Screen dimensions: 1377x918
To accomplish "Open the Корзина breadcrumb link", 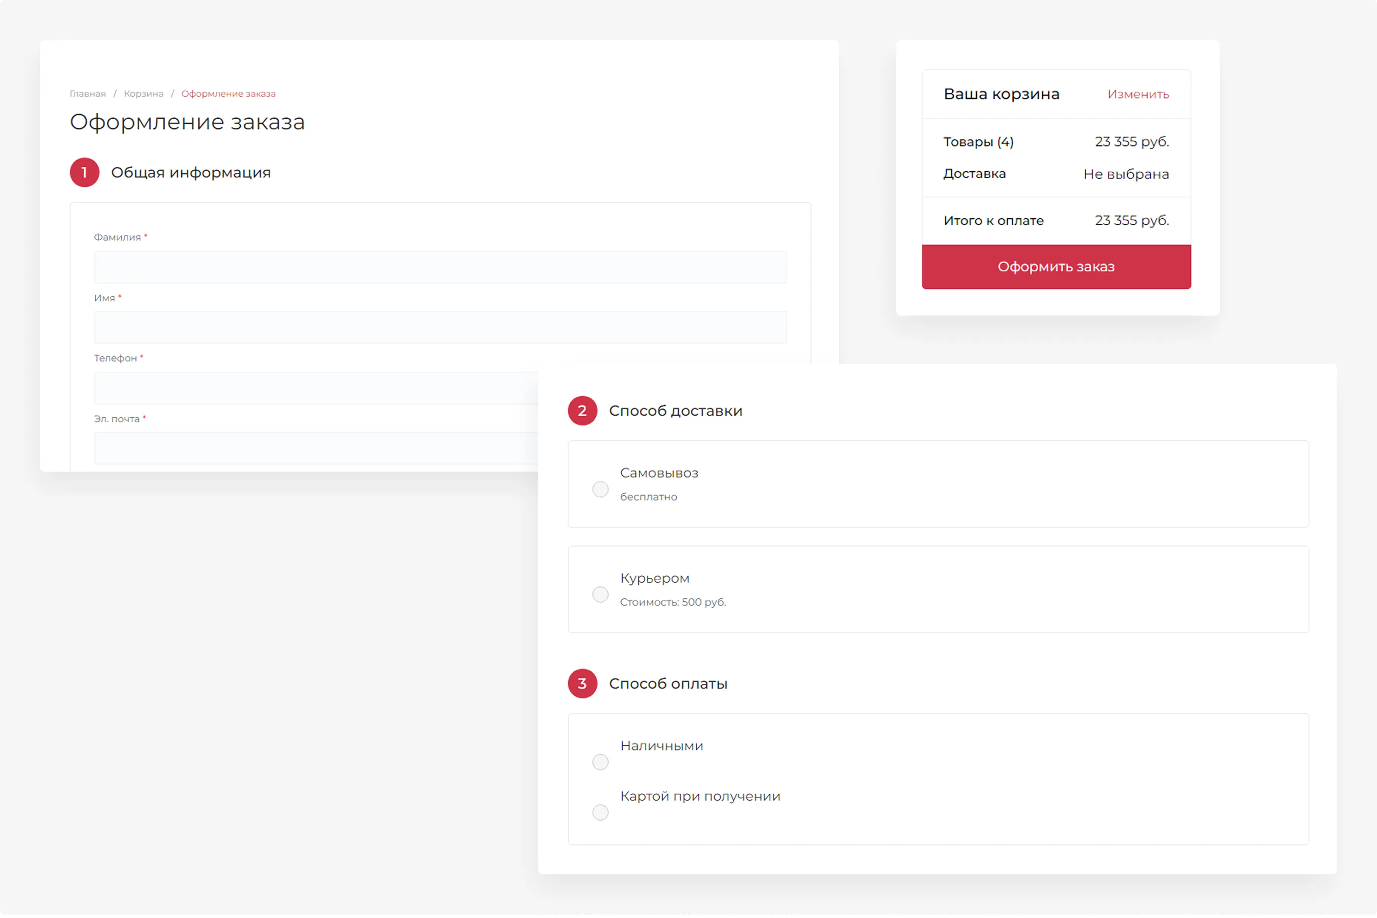I will (143, 94).
